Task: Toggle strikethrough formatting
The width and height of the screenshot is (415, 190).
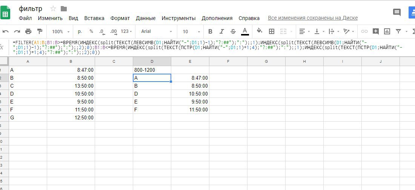Action: [233, 31]
